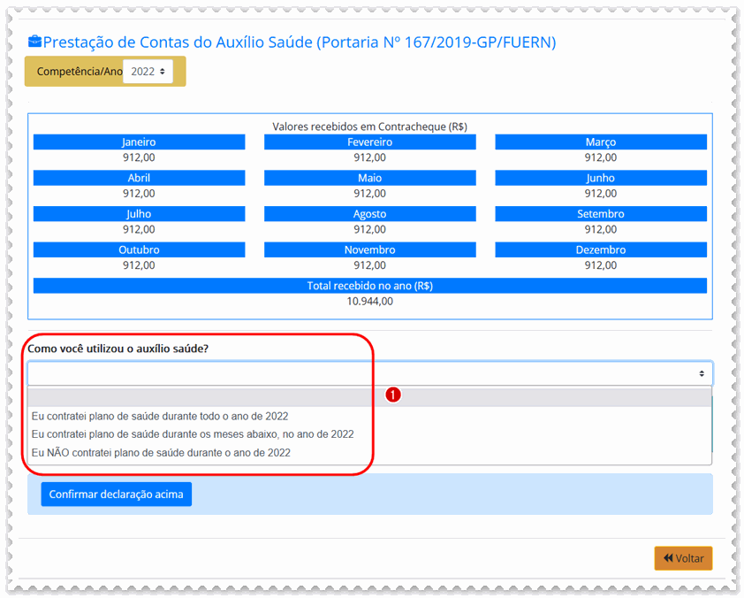Click the Voltar button

(x=683, y=558)
